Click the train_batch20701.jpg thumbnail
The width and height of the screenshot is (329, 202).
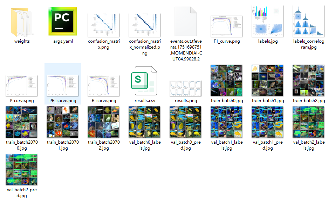coord(62,122)
